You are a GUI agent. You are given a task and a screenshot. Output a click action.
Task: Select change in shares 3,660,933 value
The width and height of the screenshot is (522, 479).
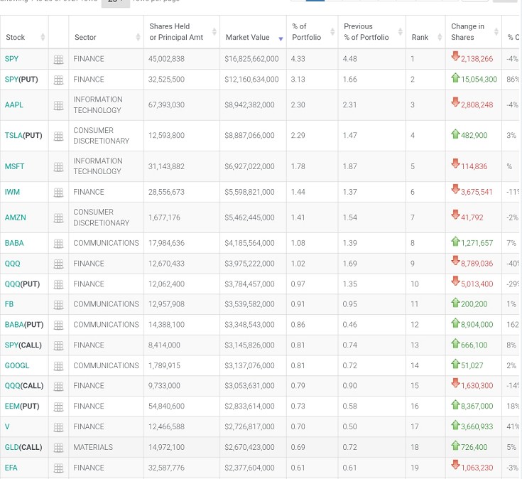pos(477,426)
